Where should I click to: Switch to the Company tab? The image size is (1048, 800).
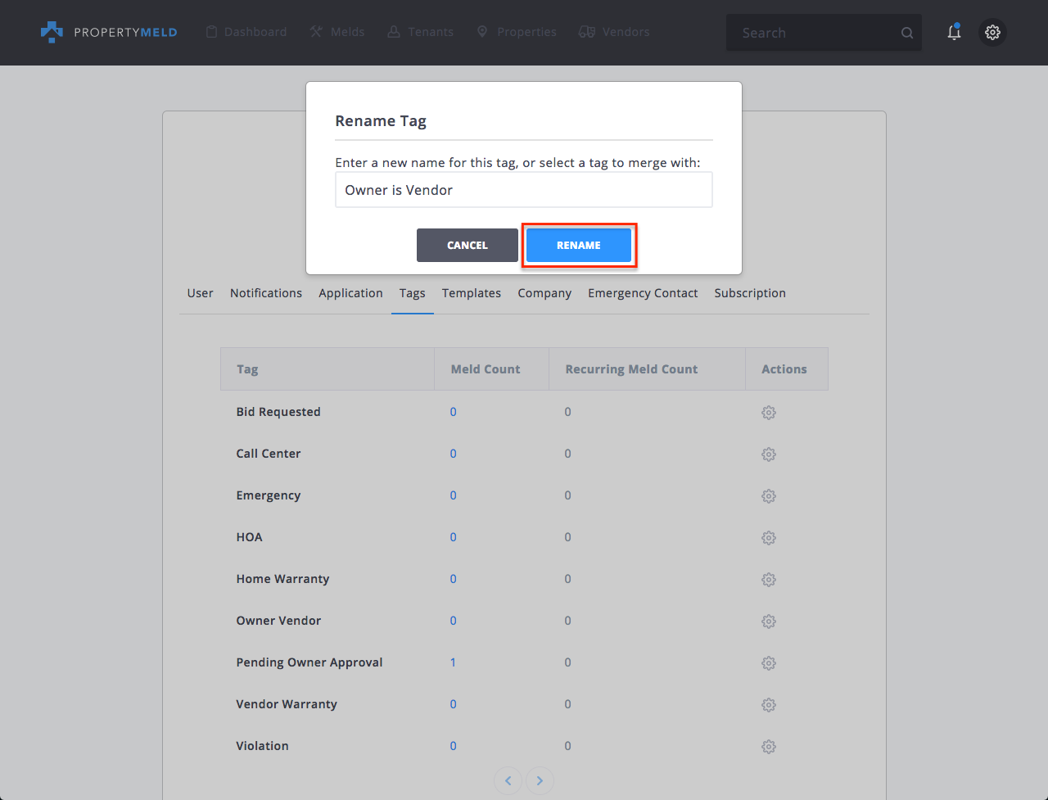[544, 293]
